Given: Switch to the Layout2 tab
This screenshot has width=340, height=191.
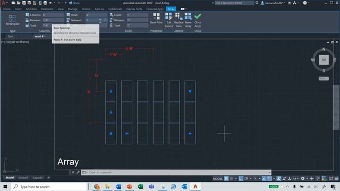Looking at the screenshot, I should (x=38, y=178).
